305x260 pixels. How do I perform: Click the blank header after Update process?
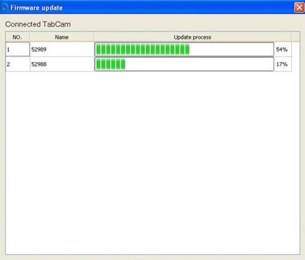click(x=295, y=37)
